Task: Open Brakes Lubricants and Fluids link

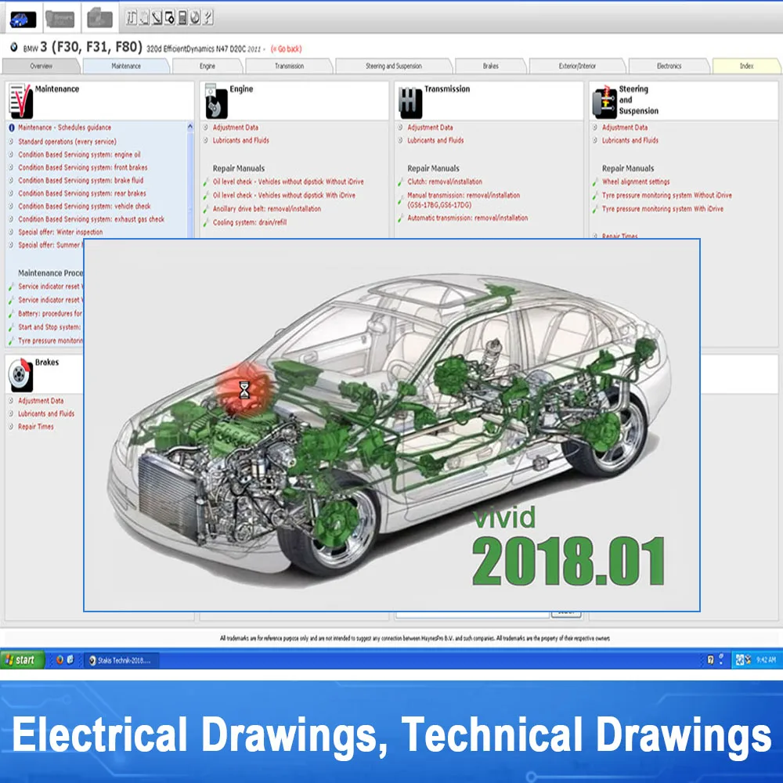Action: [x=46, y=414]
